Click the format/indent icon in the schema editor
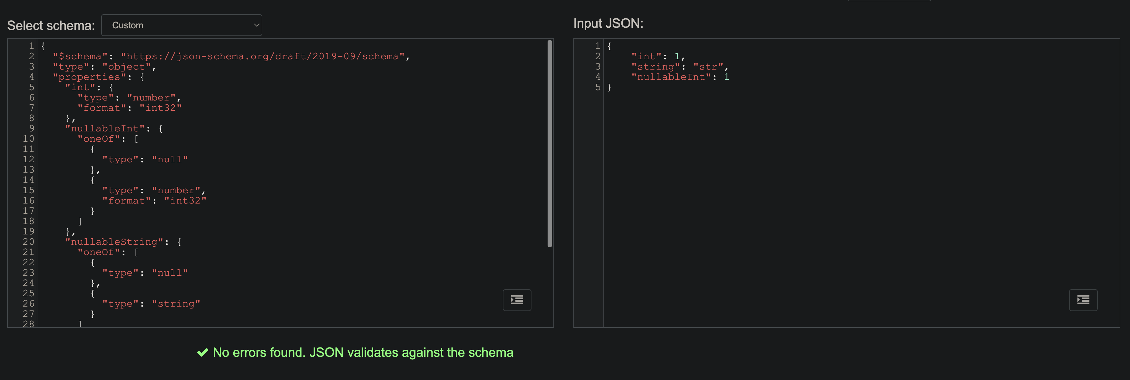 (x=517, y=300)
